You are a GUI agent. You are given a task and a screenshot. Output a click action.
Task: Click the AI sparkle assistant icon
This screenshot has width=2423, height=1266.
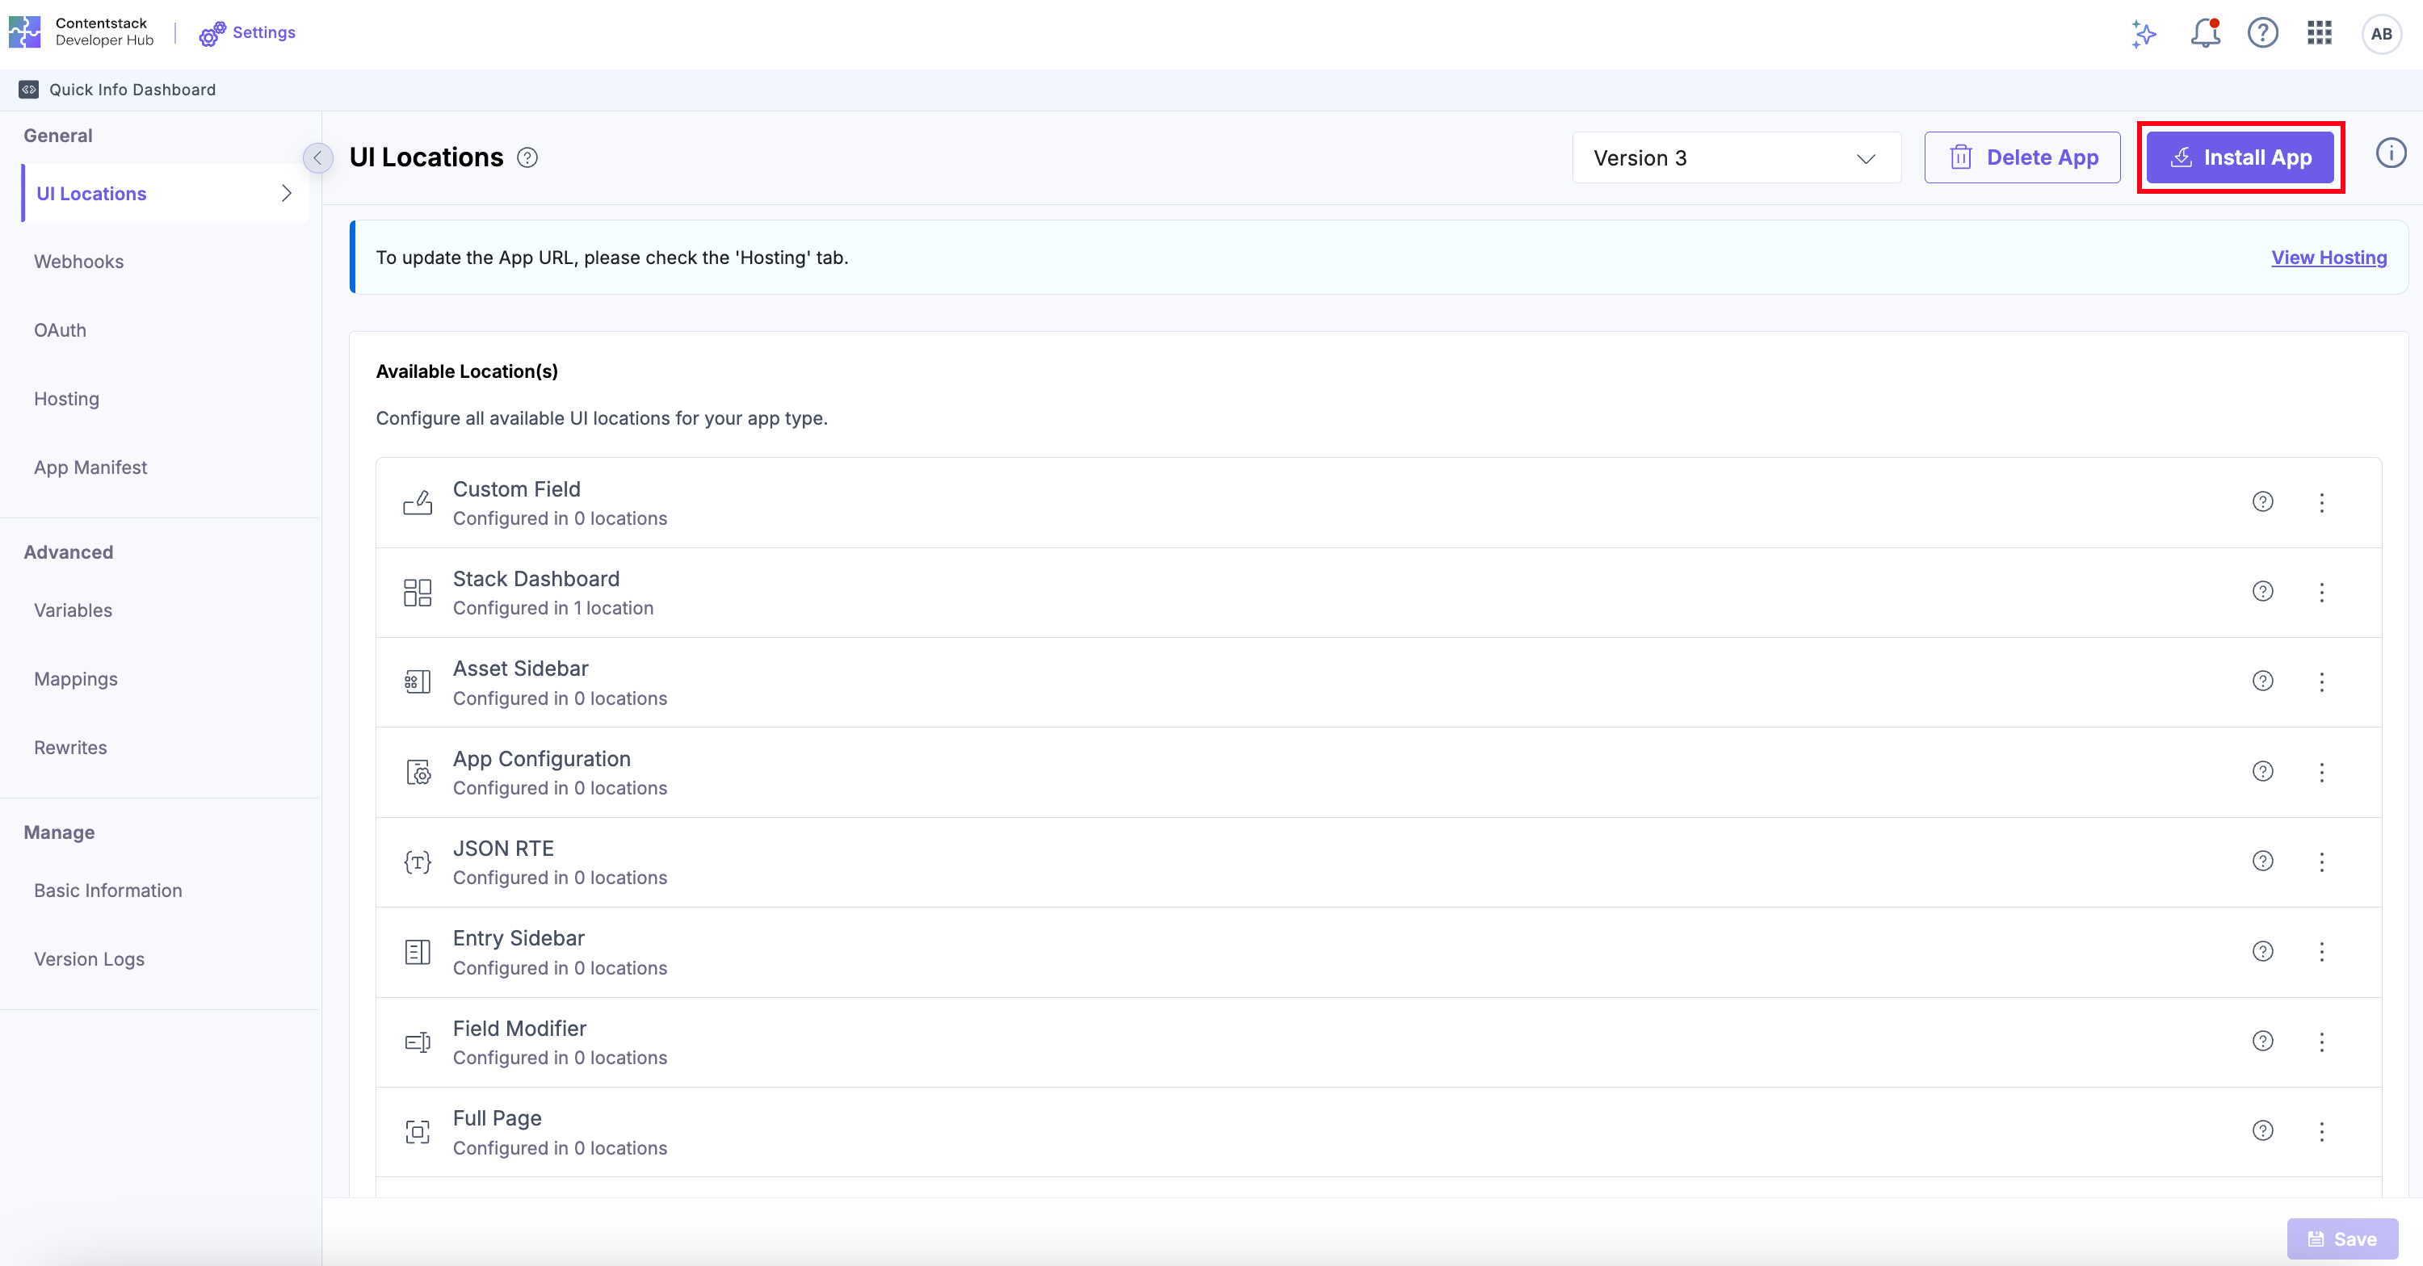(2144, 34)
